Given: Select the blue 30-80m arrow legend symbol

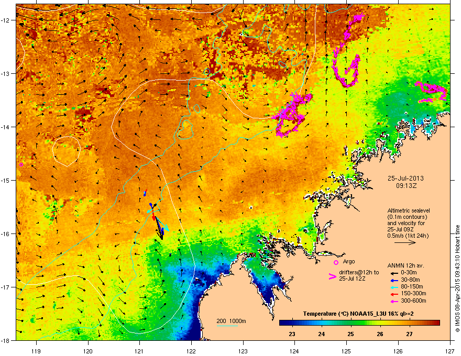Looking at the screenshot, I should coord(394,280).
